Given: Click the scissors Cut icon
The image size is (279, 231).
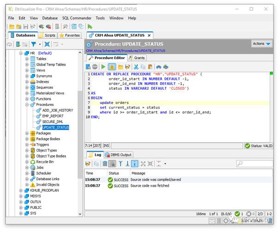Looking at the screenshot, I should (136, 67).
